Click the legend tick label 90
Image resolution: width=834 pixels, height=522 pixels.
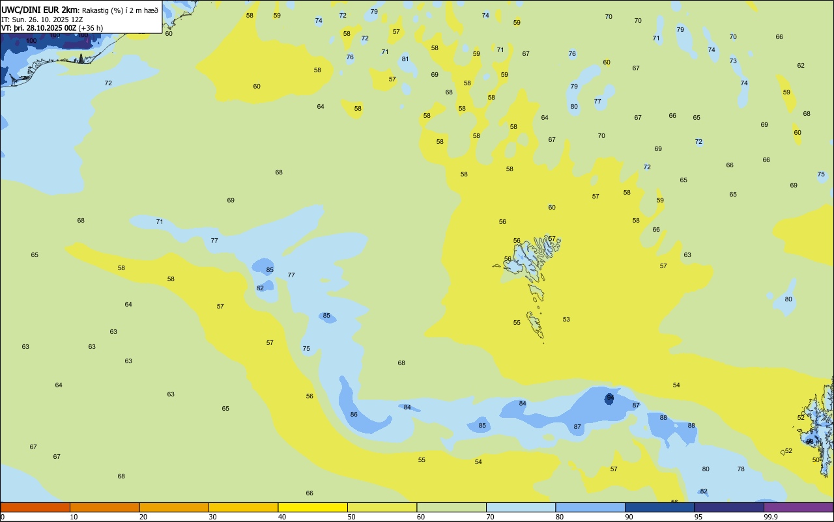tap(629, 517)
